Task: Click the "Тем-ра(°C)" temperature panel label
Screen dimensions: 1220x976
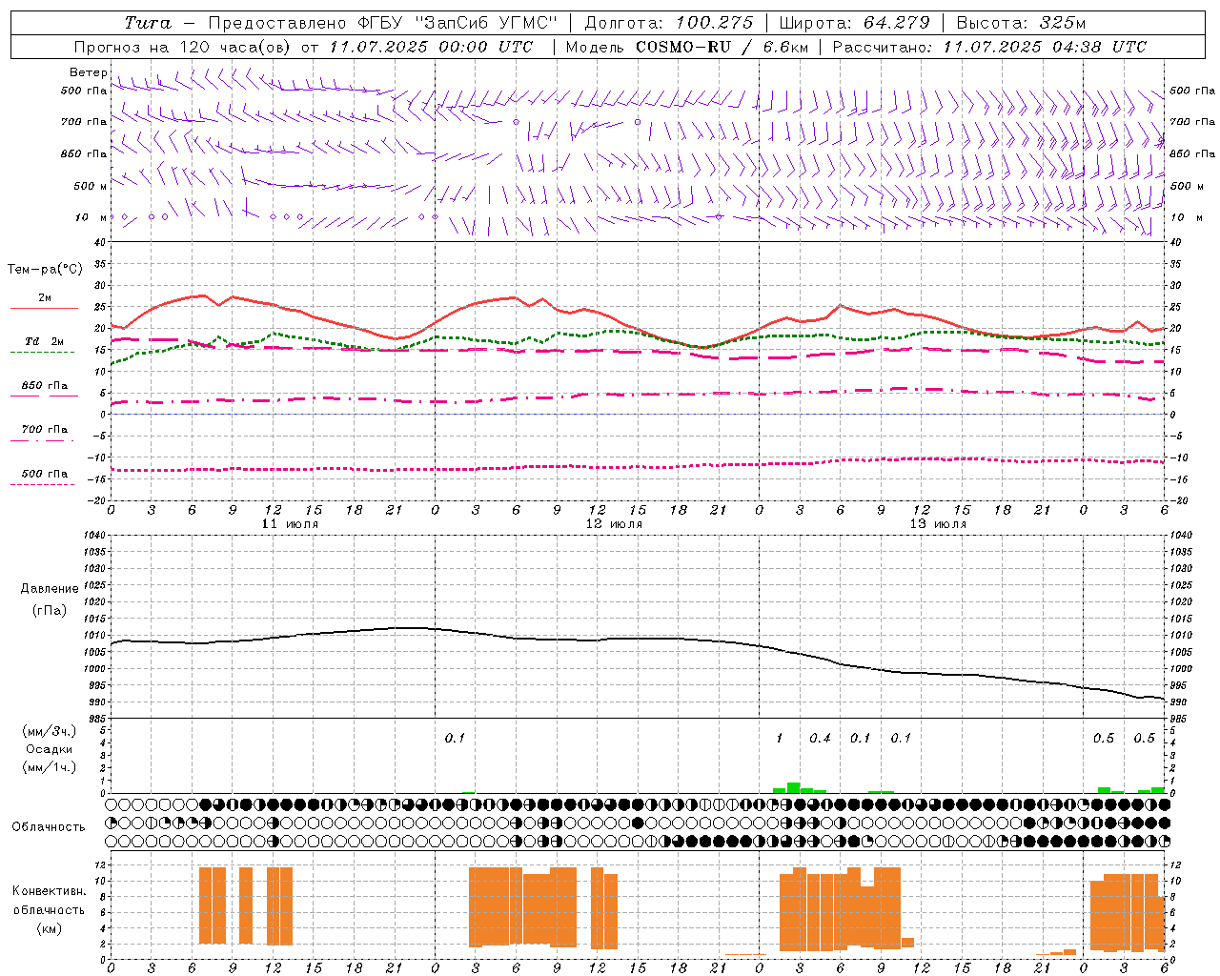Action: [x=45, y=270]
